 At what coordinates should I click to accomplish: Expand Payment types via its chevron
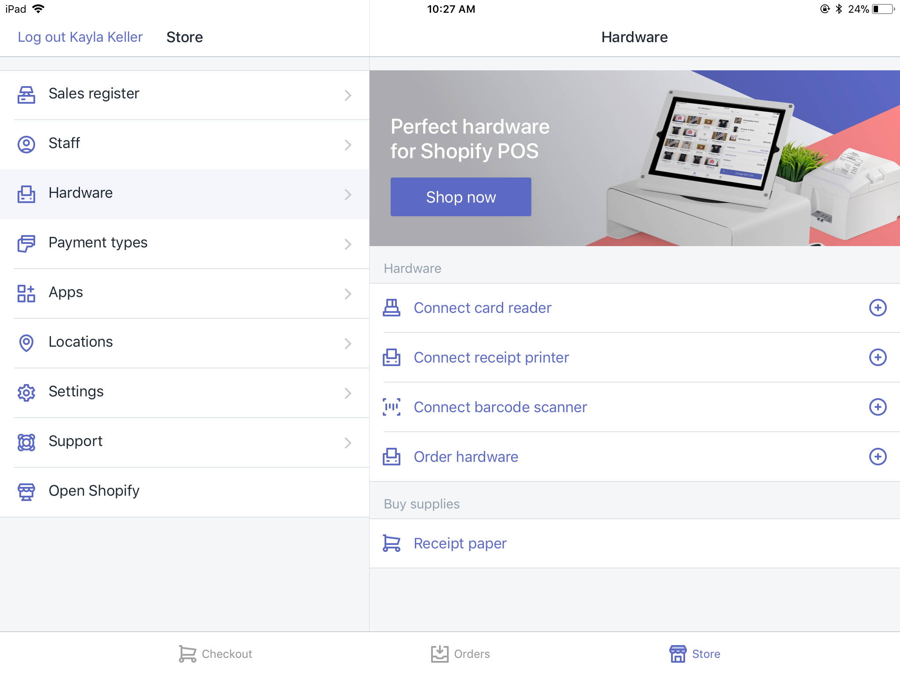pyautogui.click(x=348, y=244)
